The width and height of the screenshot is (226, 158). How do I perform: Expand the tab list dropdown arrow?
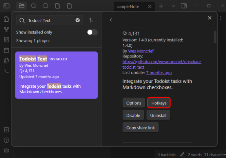pyautogui.click(x=173, y=6)
